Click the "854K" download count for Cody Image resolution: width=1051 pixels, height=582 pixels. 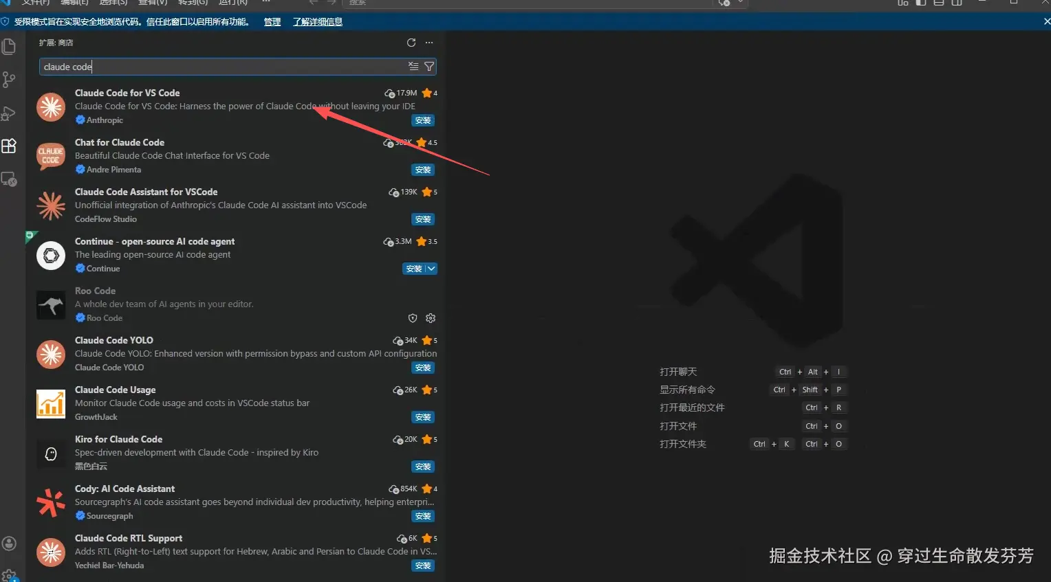pos(409,489)
